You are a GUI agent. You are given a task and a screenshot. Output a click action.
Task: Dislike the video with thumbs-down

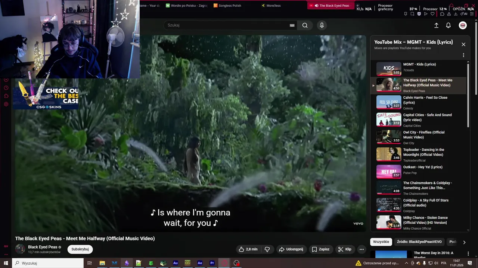pos(267,249)
